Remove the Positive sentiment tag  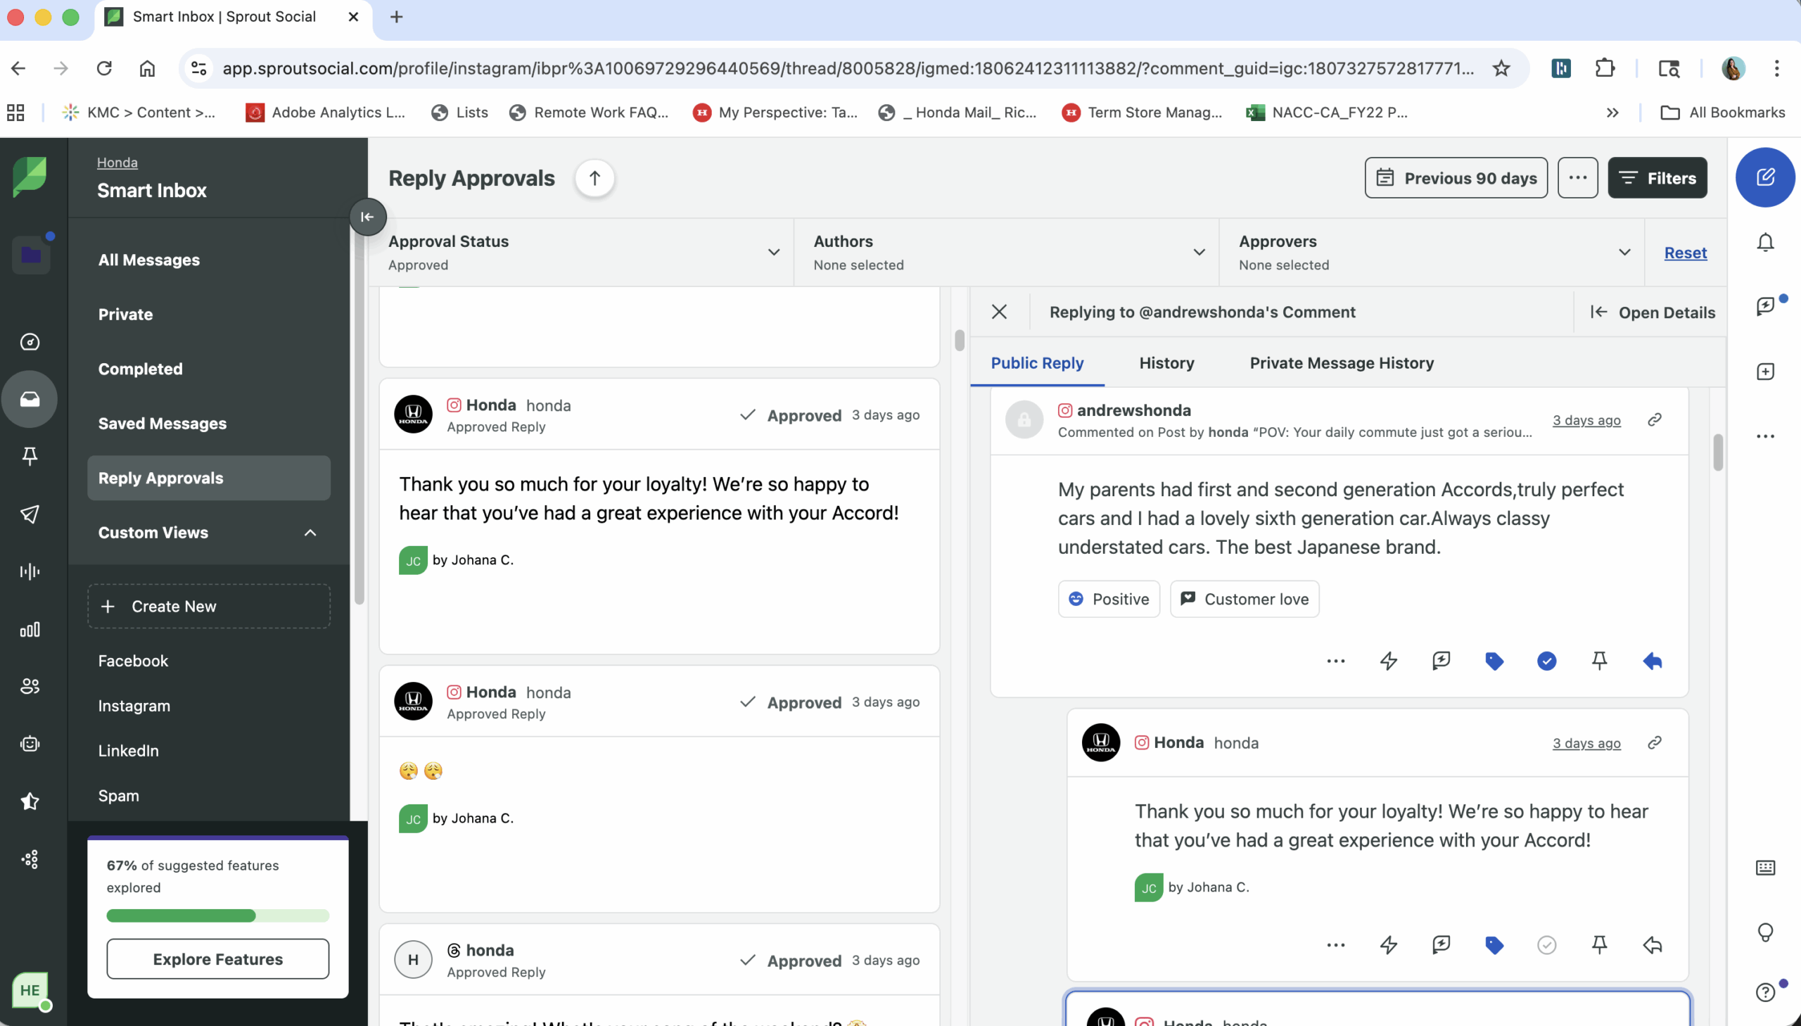[1107, 598]
